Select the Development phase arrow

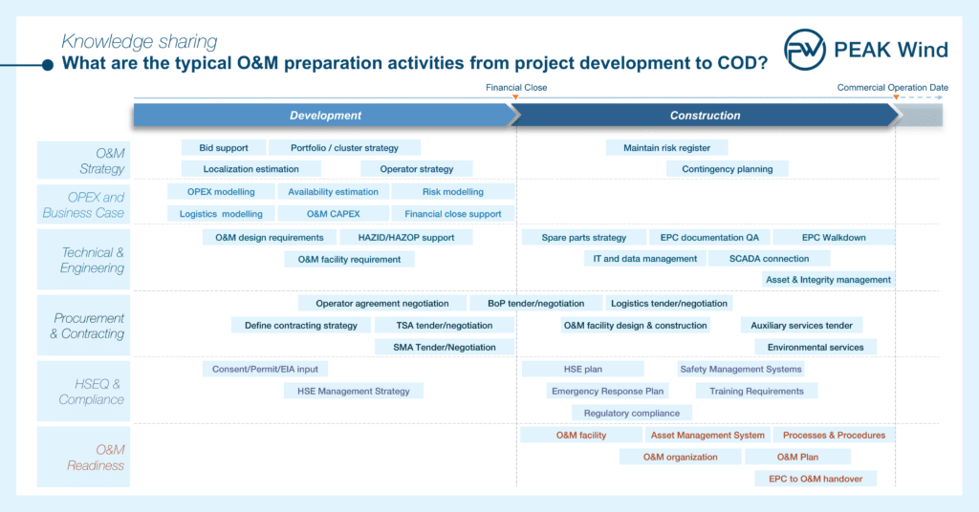click(326, 116)
